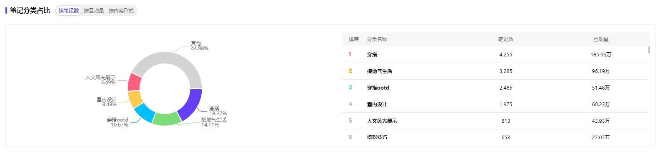Click the green 接地气生活 donut segment
Viewport: 658px width, 158px height.
tap(166, 119)
